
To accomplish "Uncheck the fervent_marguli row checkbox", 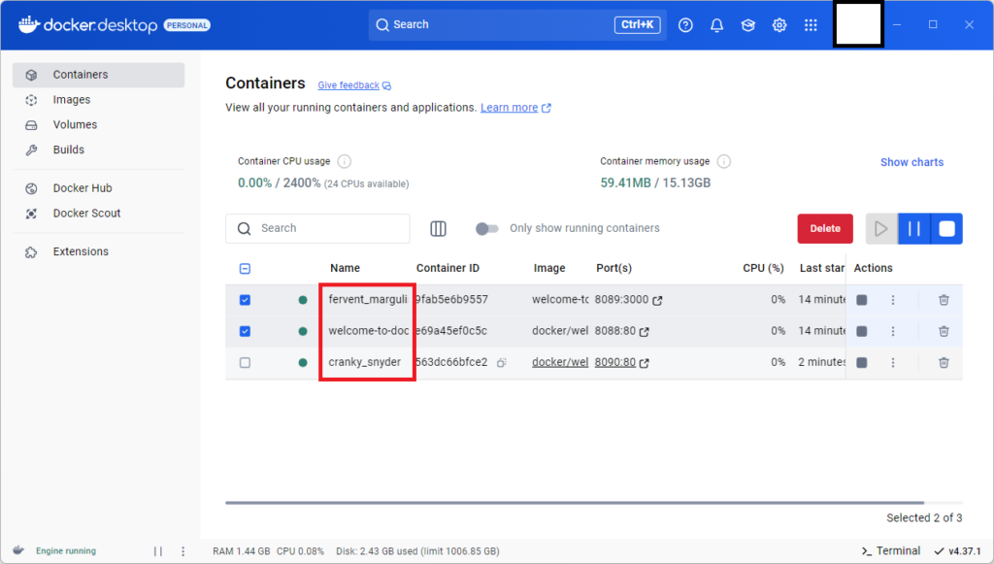I will (x=245, y=300).
